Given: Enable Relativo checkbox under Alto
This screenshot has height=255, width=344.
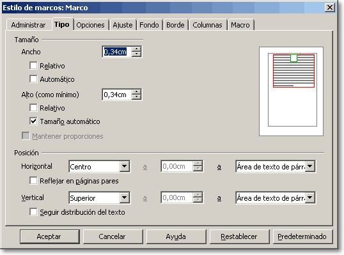Looking at the screenshot, I should click(33, 108).
